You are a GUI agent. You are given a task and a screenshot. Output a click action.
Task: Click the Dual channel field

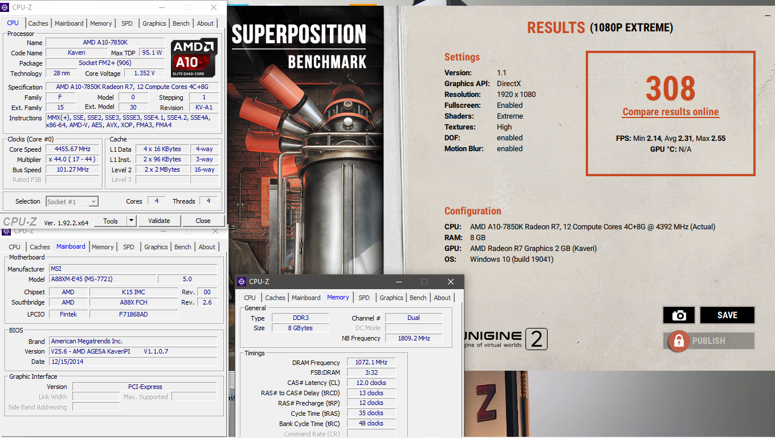click(414, 318)
